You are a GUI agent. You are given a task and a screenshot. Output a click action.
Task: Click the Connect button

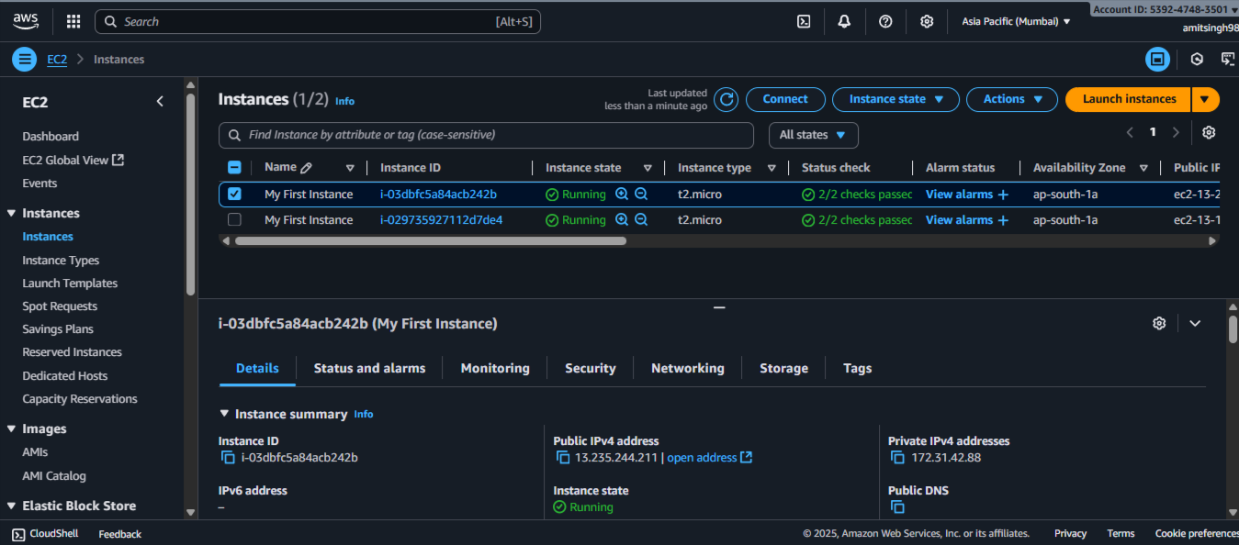785,99
